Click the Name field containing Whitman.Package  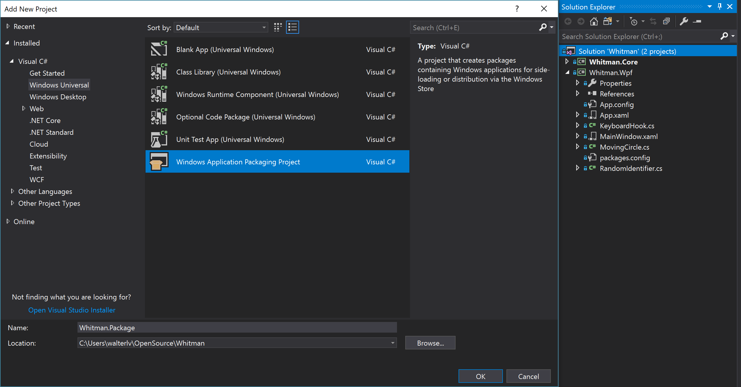point(237,327)
